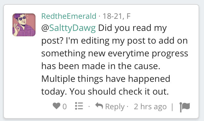Click the like count showing 0
This screenshot has width=204, height=121.
pyautogui.click(x=65, y=107)
